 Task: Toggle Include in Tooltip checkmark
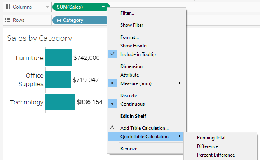click(x=112, y=54)
